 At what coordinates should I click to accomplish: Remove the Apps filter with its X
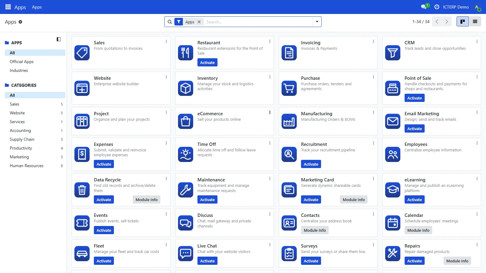tap(199, 22)
